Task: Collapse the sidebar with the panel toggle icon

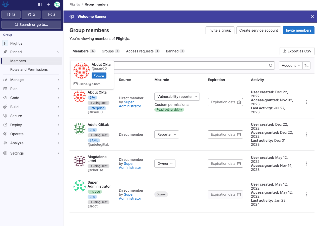Action: 40,4
